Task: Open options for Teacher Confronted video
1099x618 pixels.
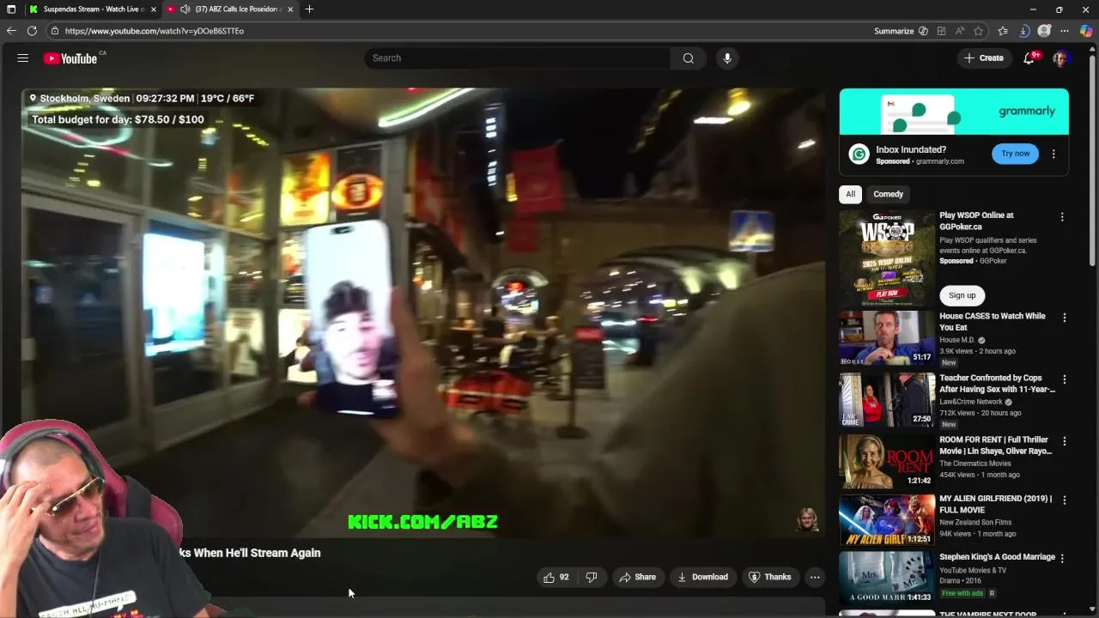Action: point(1065,379)
